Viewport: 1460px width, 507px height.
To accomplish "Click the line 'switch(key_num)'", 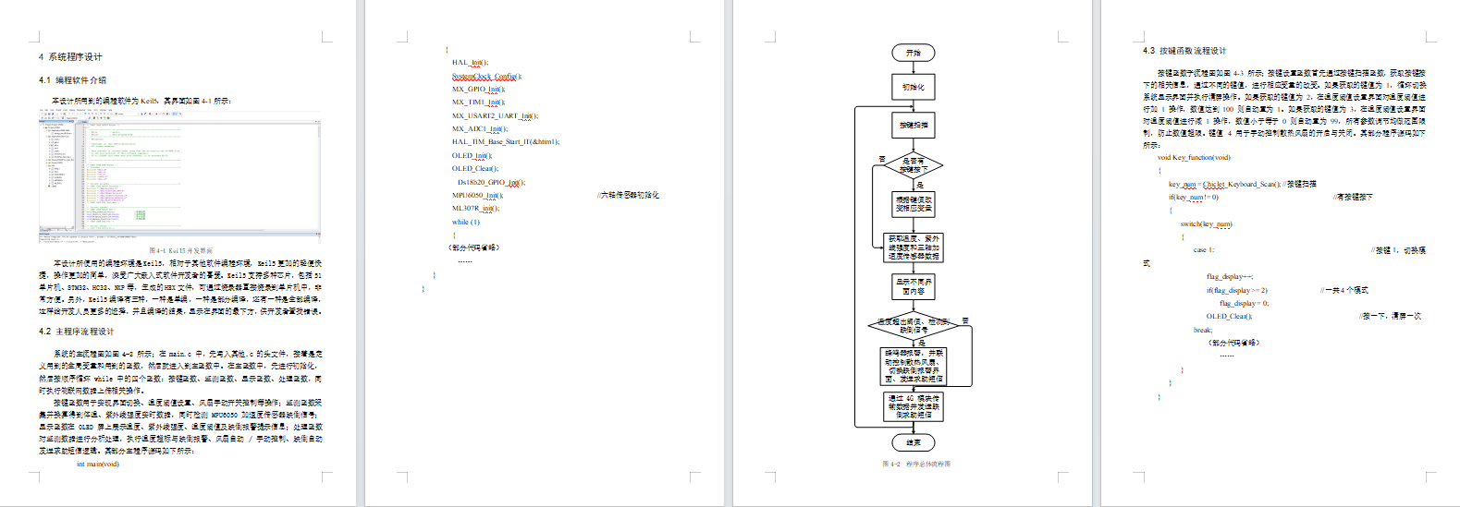I will (x=1206, y=223).
